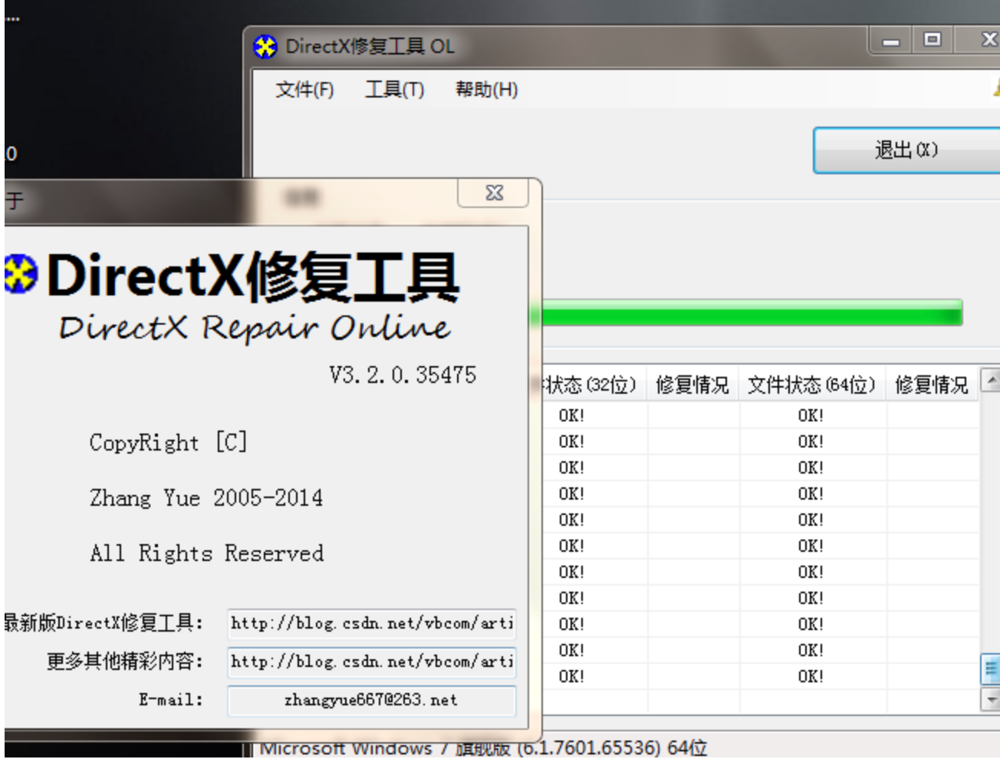1000x769 pixels.
Task: Click the first OK! in 64位 column
Action: (x=811, y=416)
